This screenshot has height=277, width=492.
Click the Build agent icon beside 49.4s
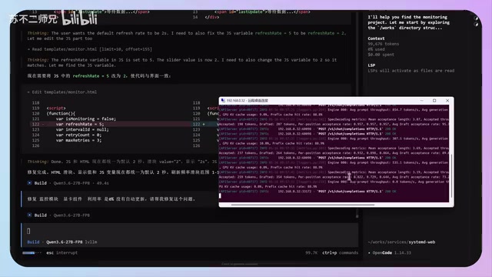pyautogui.click(x=29, y=183)
